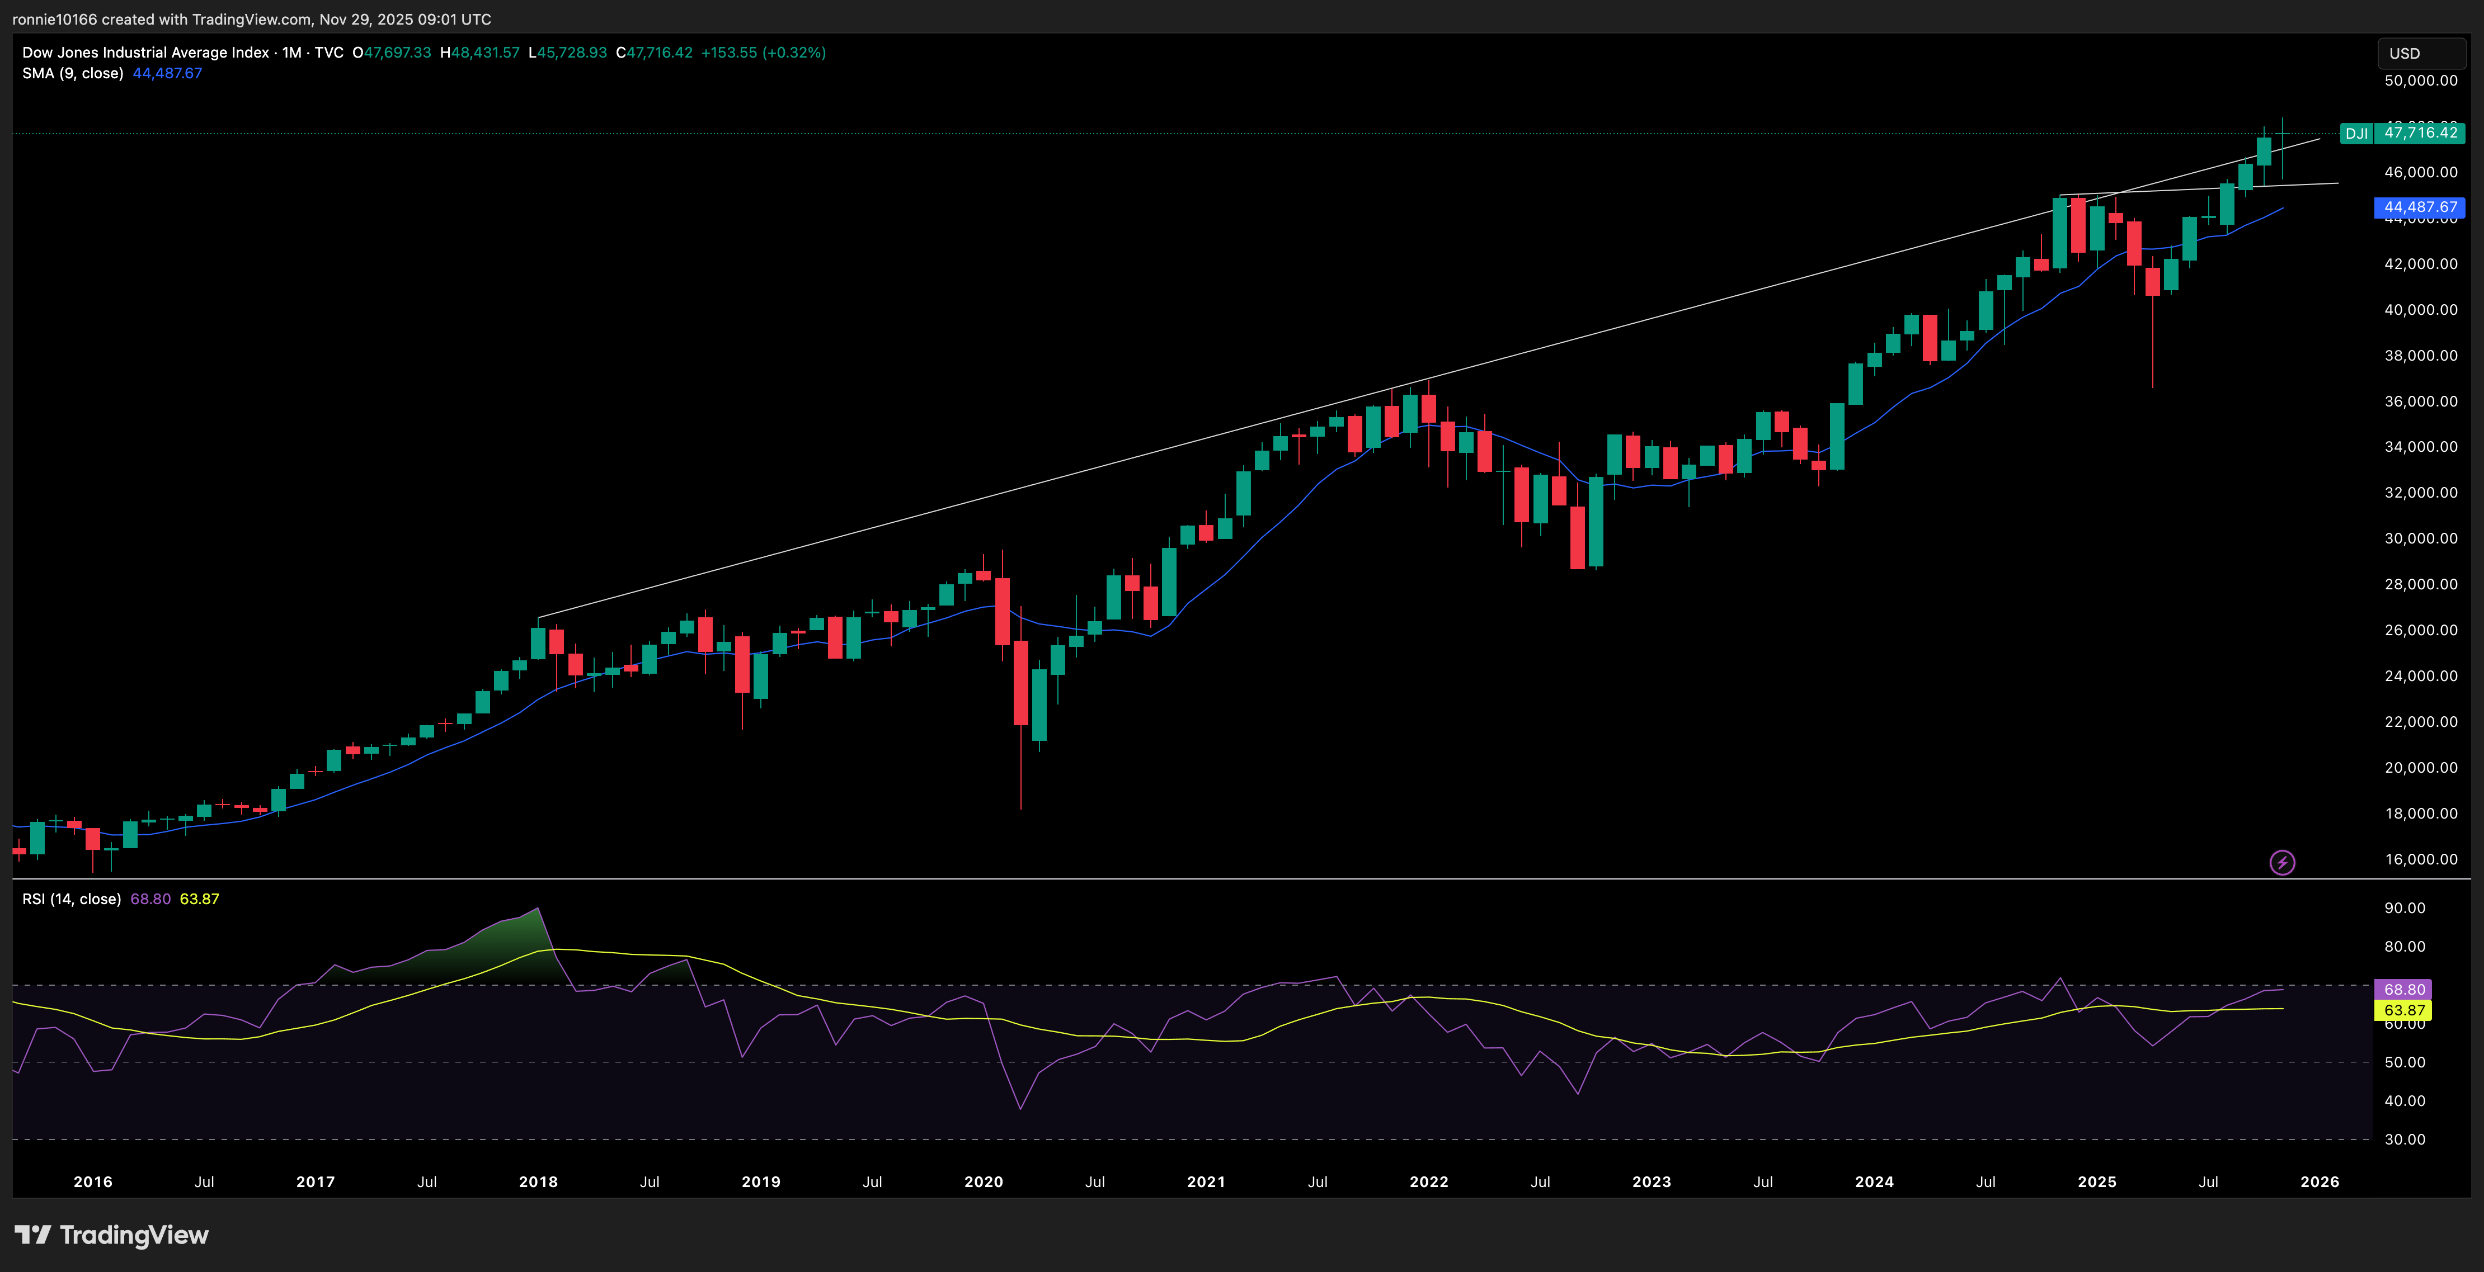Click the blue SMA value tag 44,487.67
Screen dimensions: 2484x1272
point(2420,207)
